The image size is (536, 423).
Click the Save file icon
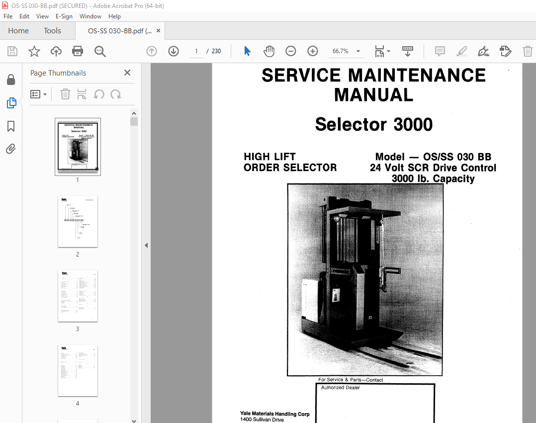(x=12, y=51)
